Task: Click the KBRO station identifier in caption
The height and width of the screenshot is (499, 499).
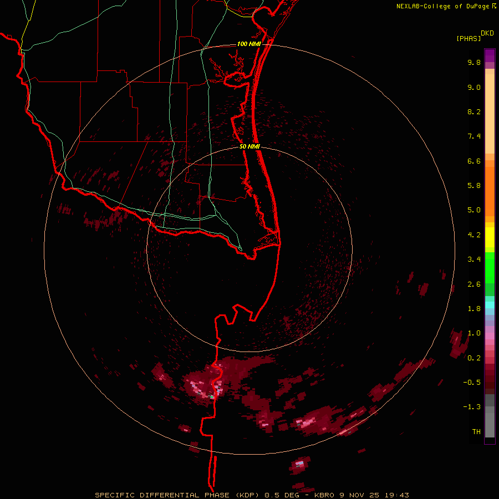Action: (x=324, y=495)
